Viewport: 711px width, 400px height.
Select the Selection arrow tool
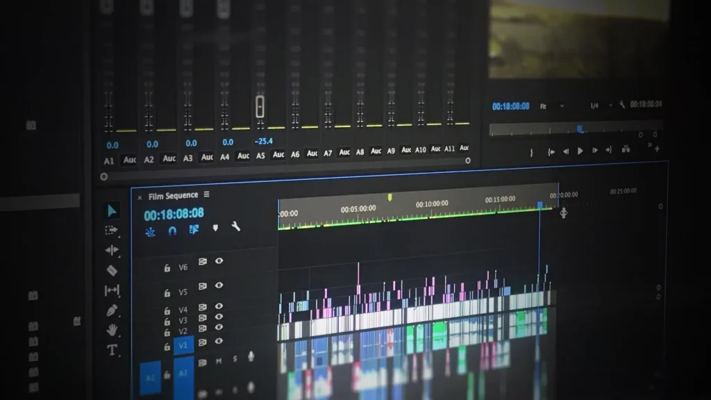coord(112,210)
